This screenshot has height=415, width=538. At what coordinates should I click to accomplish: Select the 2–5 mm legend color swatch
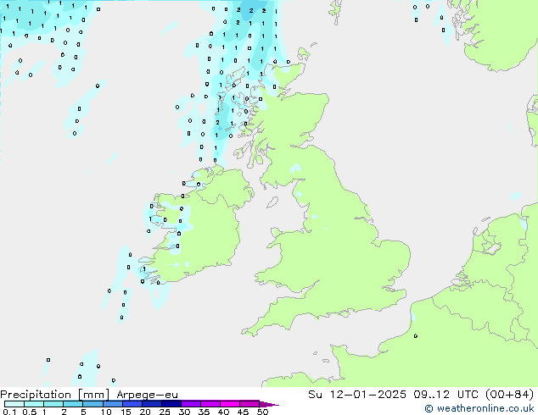[x=73, y=404]
